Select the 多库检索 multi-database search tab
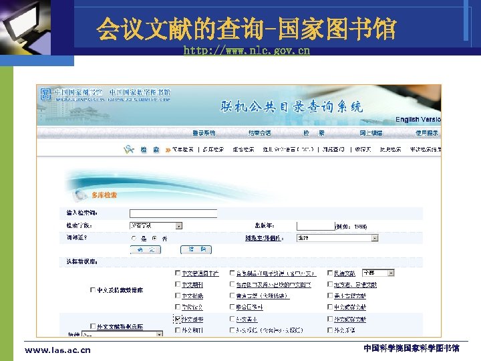This screenshot has height=361, width=481. (x=213, y=150)
